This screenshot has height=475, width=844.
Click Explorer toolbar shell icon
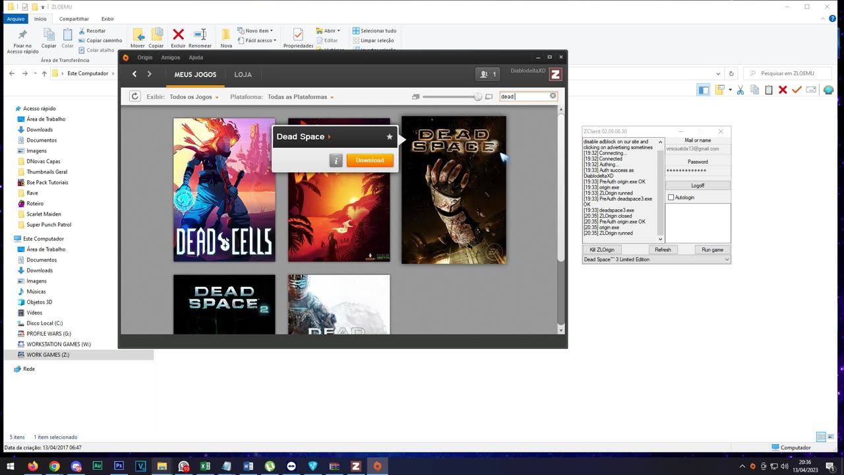[828, 90]
